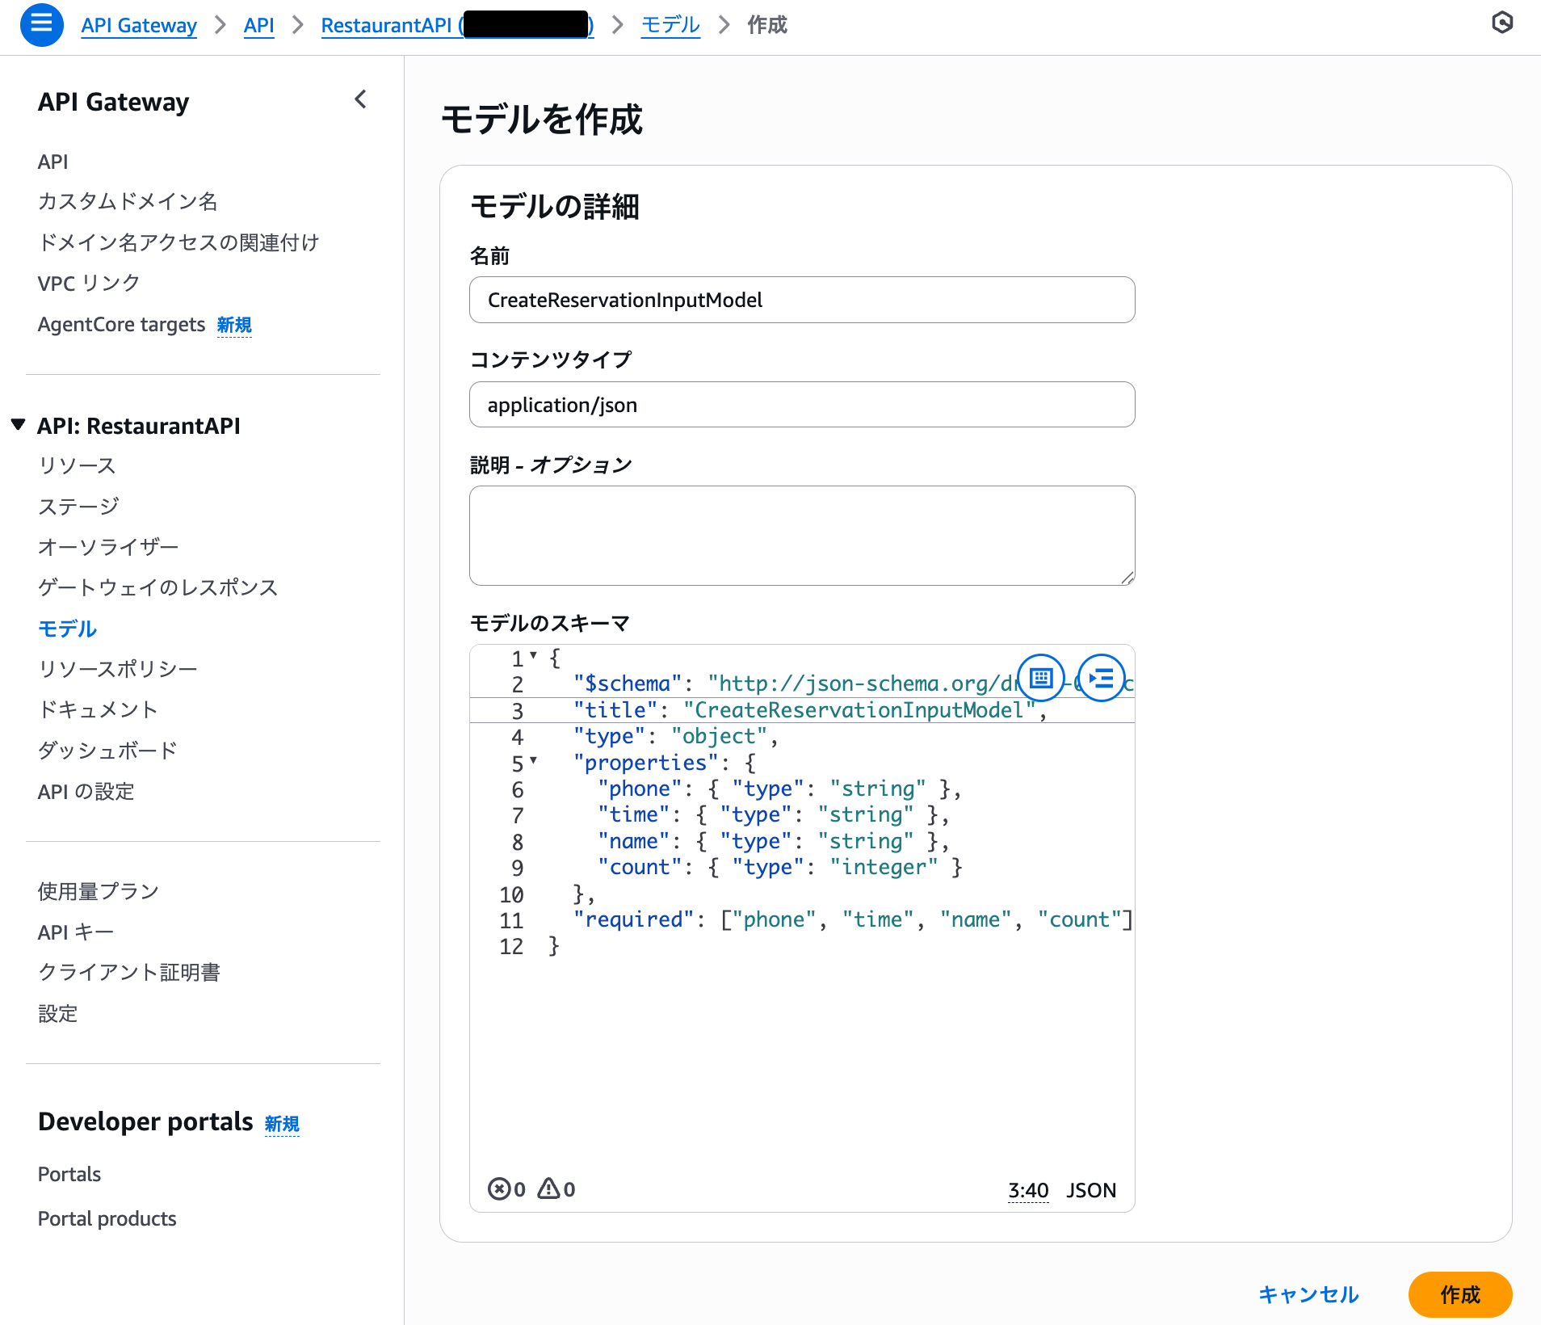Click the JSON language indicator in the editor status bar

pos(1091,1189)
